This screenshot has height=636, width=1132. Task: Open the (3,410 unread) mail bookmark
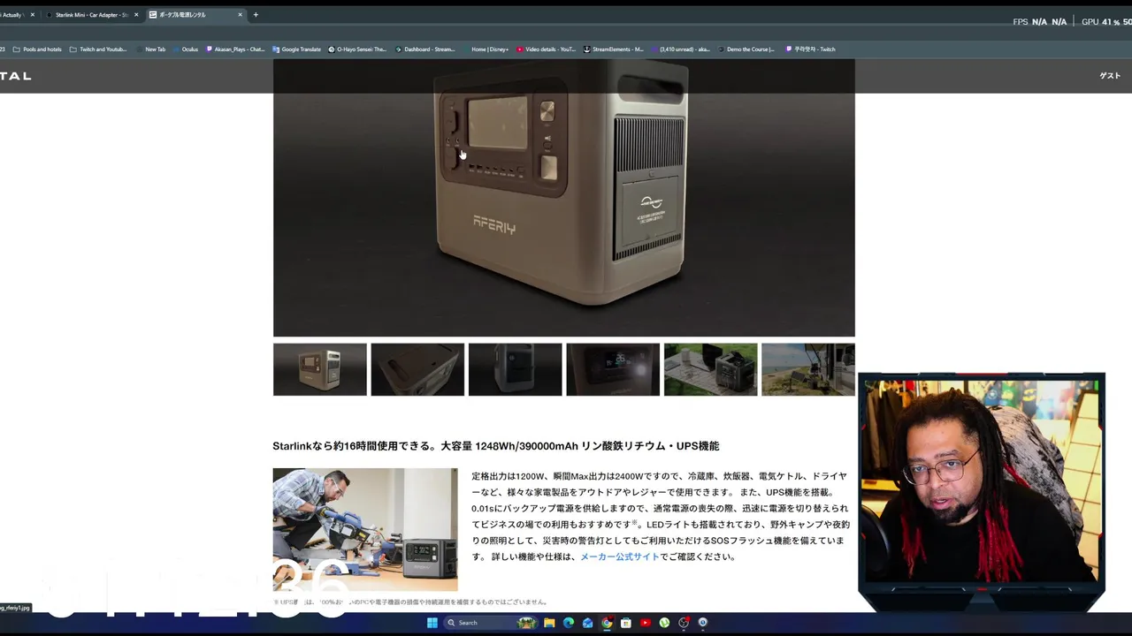click(680, 49)
